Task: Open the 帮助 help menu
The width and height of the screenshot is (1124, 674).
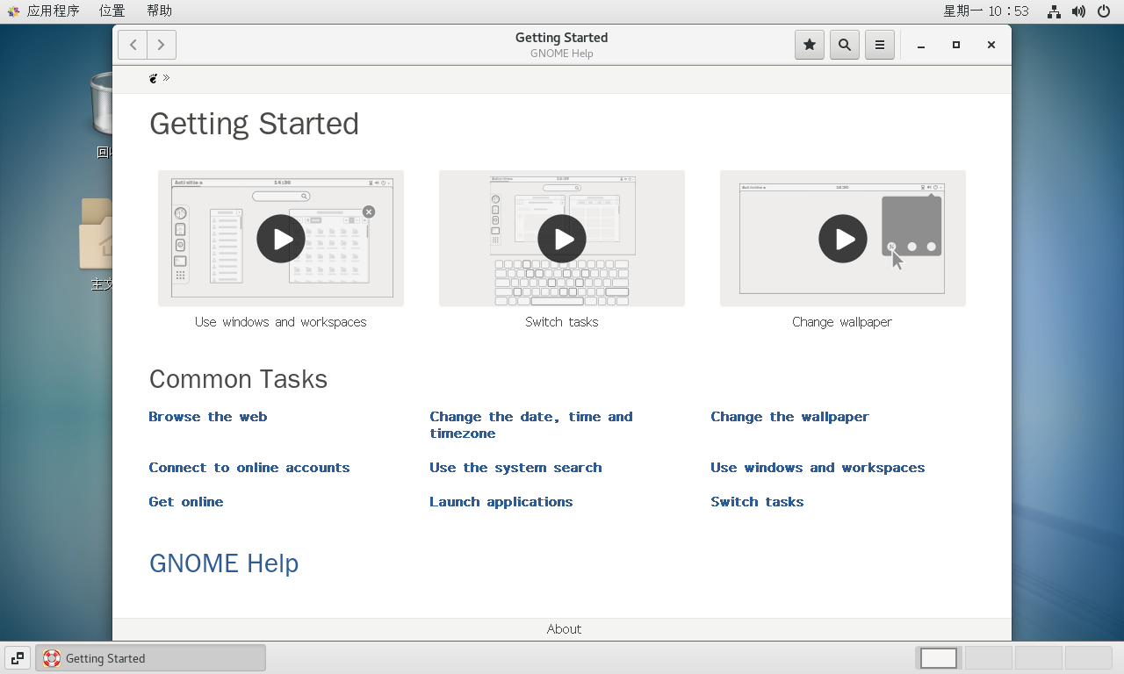Action: [159, 11]
